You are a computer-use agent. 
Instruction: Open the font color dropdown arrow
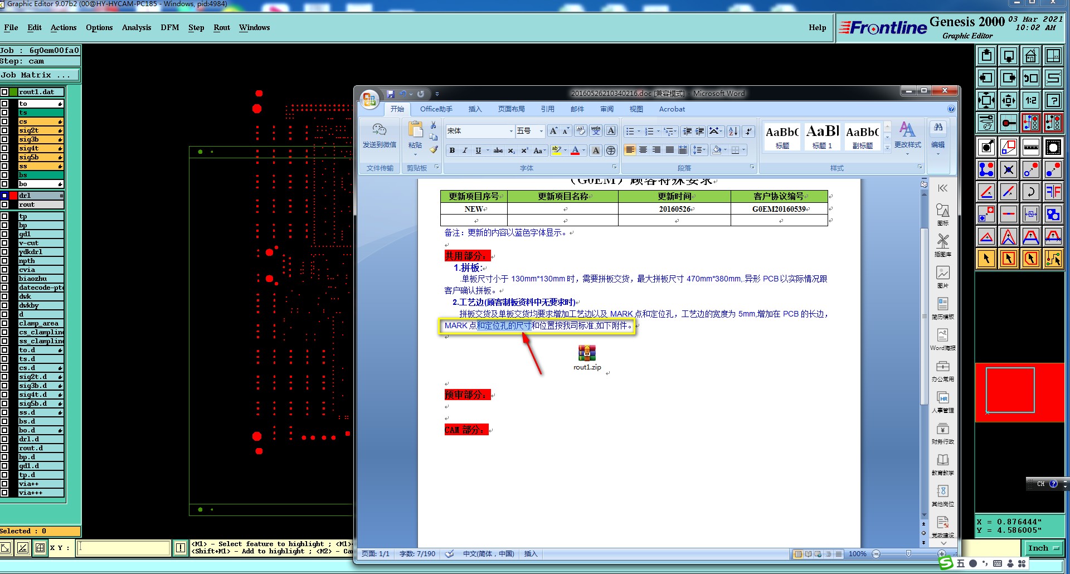pyautogui.click(x=583, y=150)
